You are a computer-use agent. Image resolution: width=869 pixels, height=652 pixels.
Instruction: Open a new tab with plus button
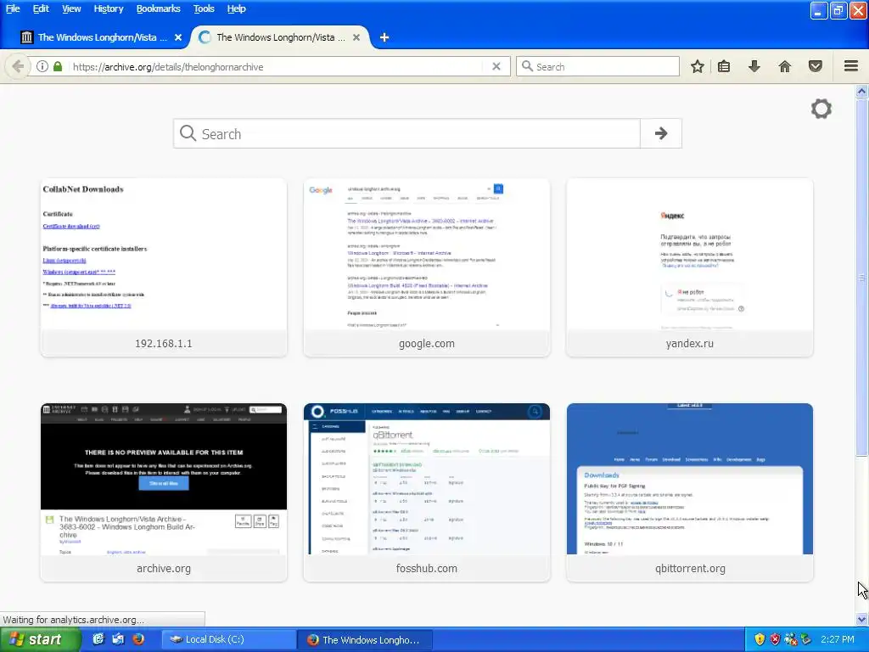[384, 37]
